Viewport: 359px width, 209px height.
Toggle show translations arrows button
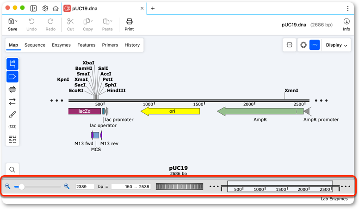[12, 102]
